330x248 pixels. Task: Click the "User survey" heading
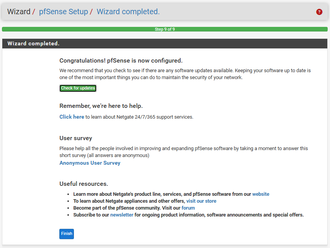(76, 138)
